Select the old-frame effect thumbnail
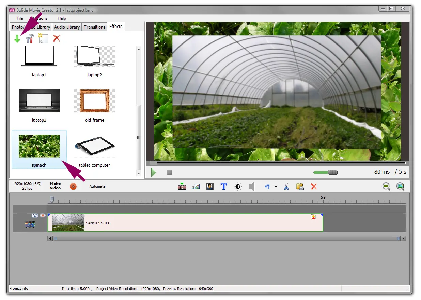 (x=95, y=101)
